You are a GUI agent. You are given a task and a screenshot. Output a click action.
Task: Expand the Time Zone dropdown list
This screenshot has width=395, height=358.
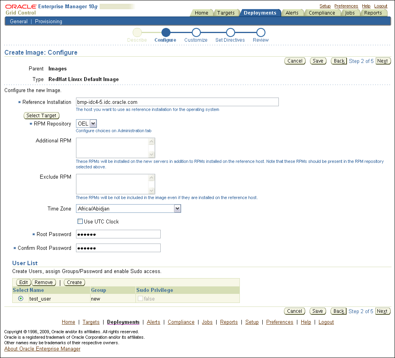coord(177,209)
